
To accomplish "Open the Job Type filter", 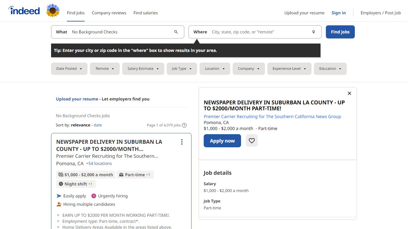I will pos(182,69).
